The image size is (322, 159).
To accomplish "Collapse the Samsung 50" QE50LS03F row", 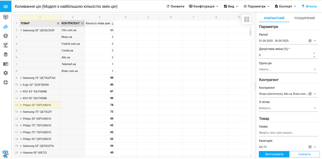I will pos(21,30).
